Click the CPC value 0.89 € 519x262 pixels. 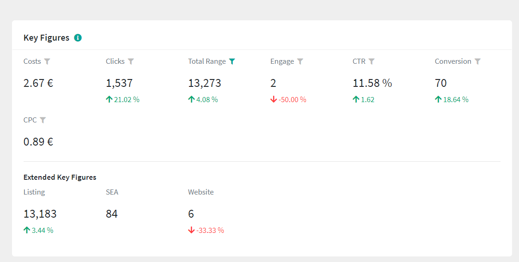coord(38,142)
